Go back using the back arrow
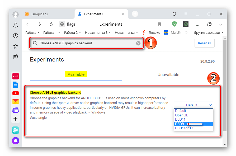The width and height of the screenshot is (236, 156). 28,24
